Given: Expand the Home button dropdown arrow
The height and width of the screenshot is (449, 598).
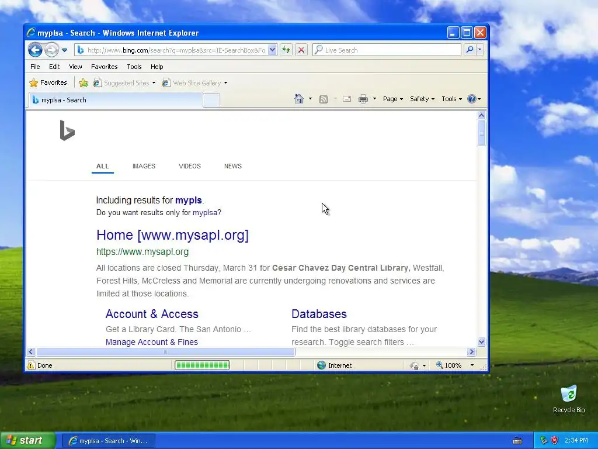Looking at the screenshot, I should coord(310,99).
